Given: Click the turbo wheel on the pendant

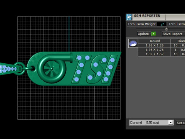Looking at the screenshot, I should (x=52, y=69).
